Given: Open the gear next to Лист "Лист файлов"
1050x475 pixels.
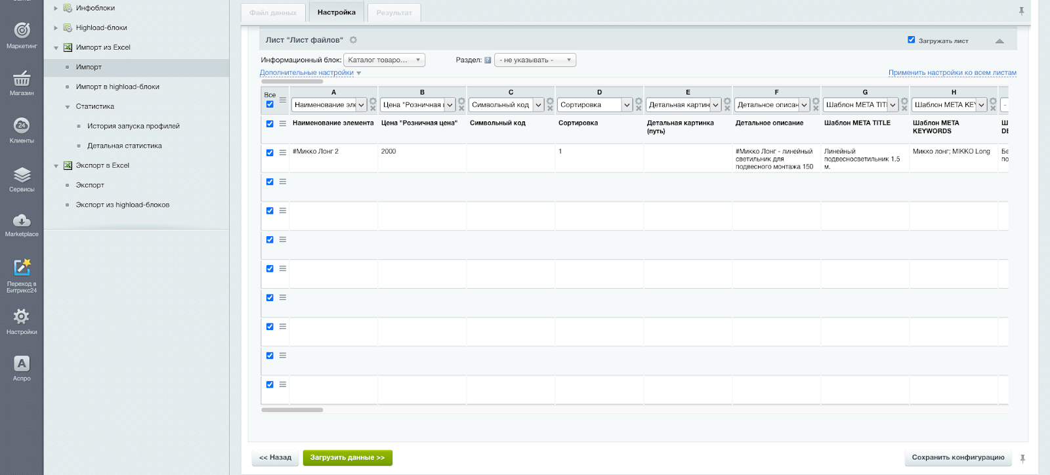Looking at the screenshot, I should pyautogui.click(x=353, y=40).
